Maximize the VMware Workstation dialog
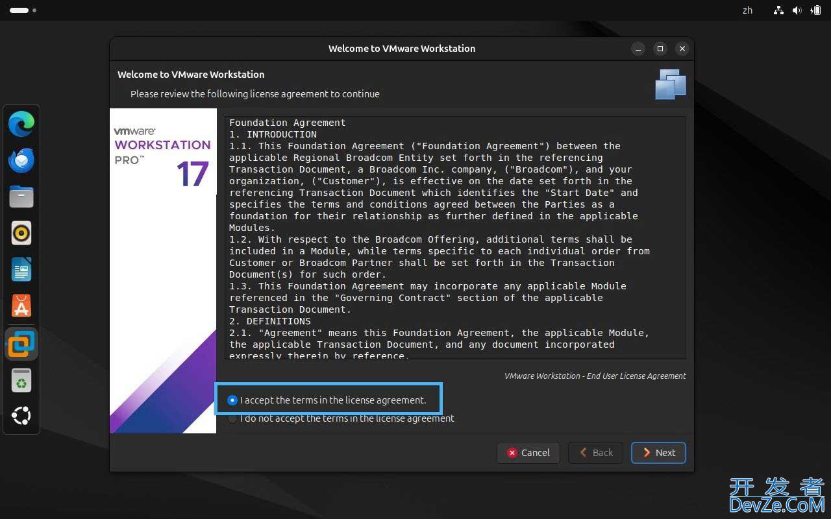This screenshot has height=519, width=831. click(x=660, y=49)
